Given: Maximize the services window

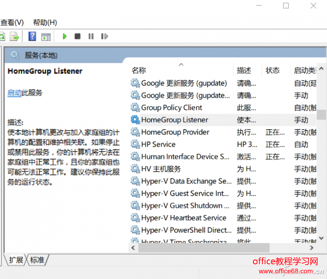Looking at the screenshot, I should (x=286, y=6).
